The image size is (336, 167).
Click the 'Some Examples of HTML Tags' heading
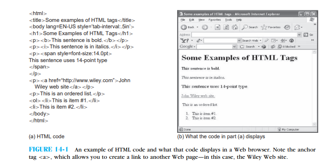239,58
